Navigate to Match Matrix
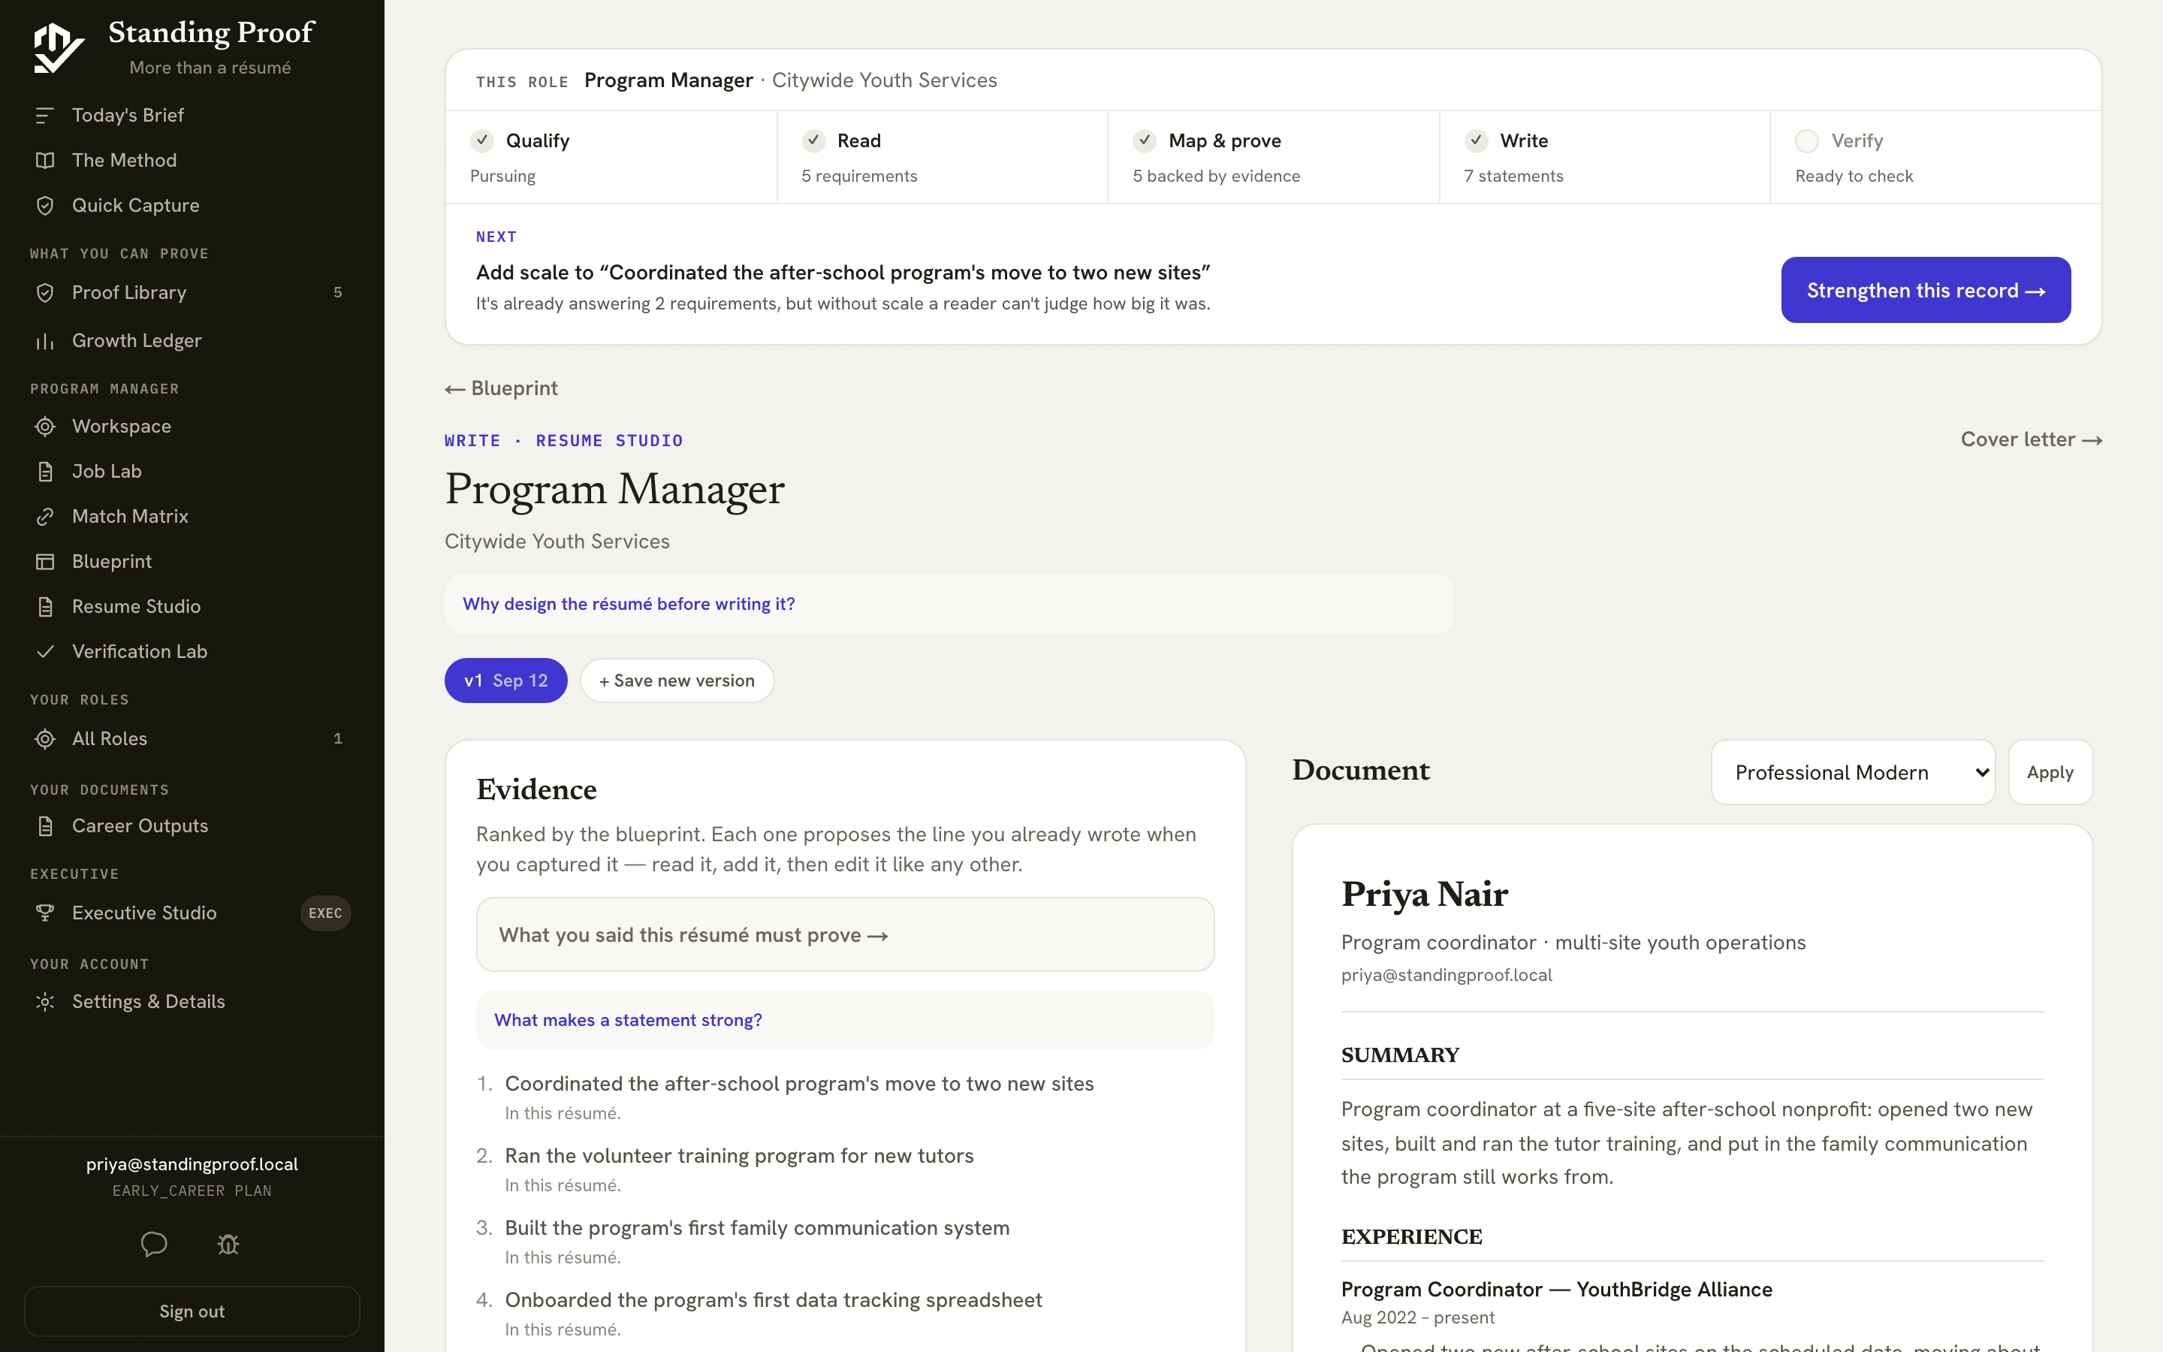The width and height of the screenshot is (2163, 1352). [x=192, y=517]
